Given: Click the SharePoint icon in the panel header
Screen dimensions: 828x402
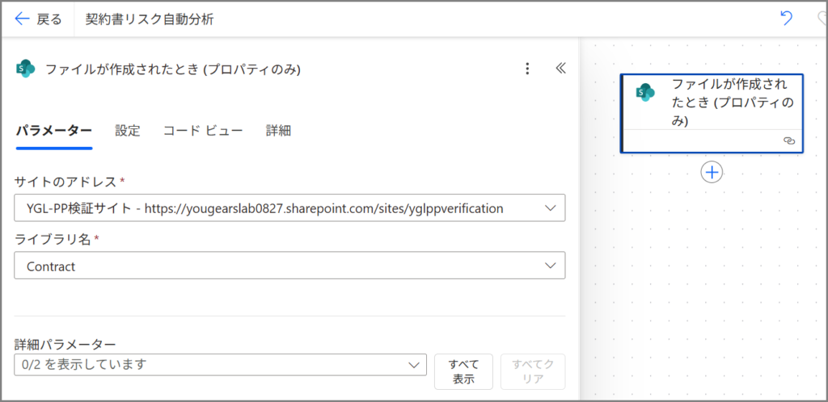Looking at the screenshot, I should 26,69.
